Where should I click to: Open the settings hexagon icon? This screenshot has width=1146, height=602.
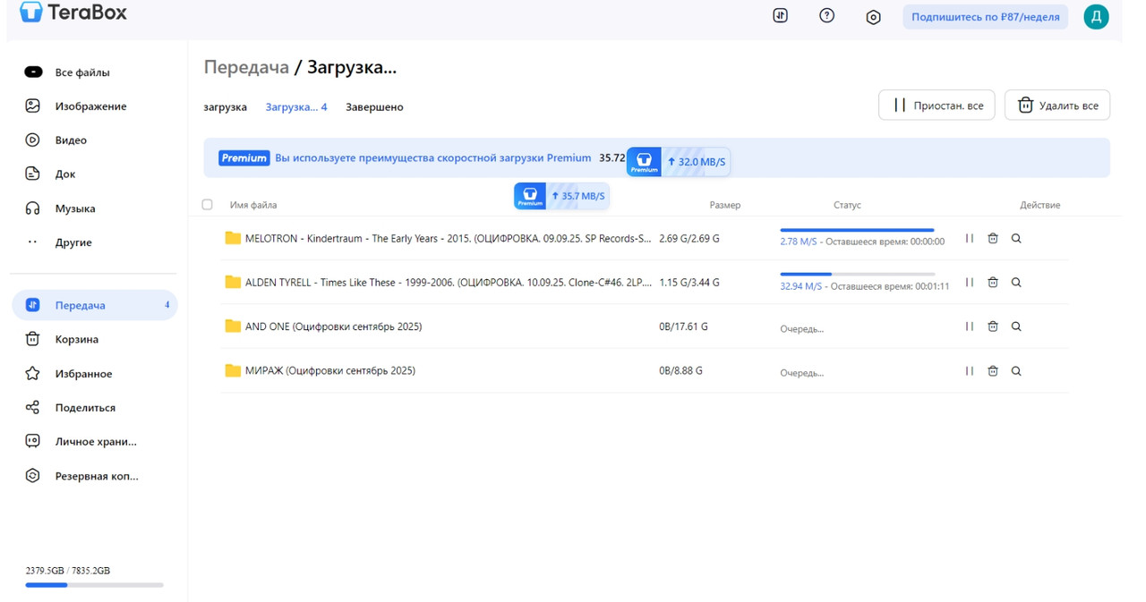point(873,17)
